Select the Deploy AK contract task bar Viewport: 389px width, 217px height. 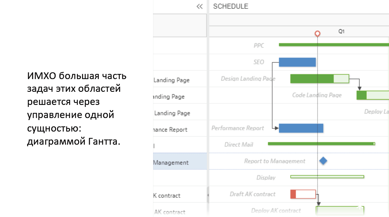tap(340, 211)
